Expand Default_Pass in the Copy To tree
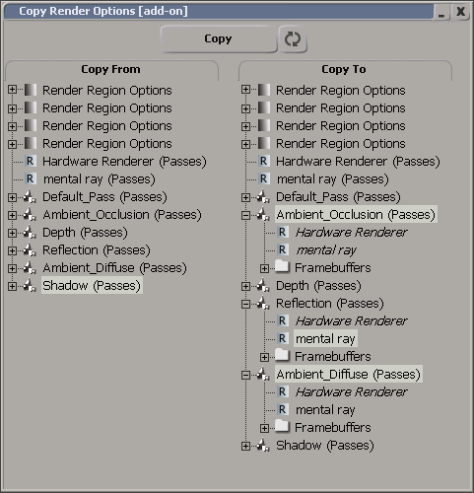This screenshot has height=493, width=474. point(245,197)
